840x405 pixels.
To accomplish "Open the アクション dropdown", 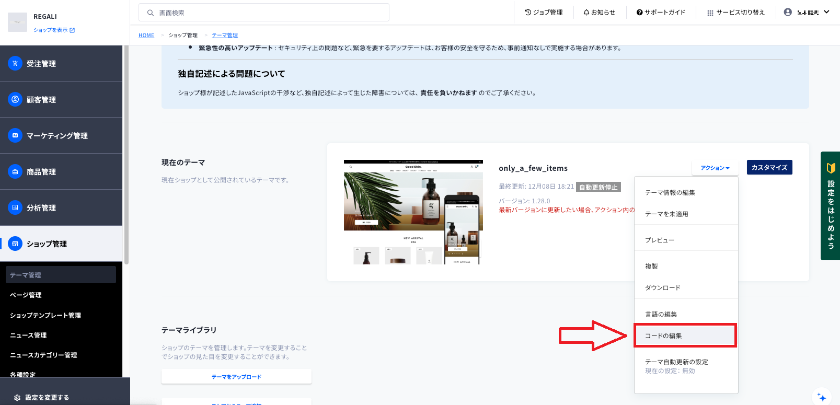I will (715, 168).
